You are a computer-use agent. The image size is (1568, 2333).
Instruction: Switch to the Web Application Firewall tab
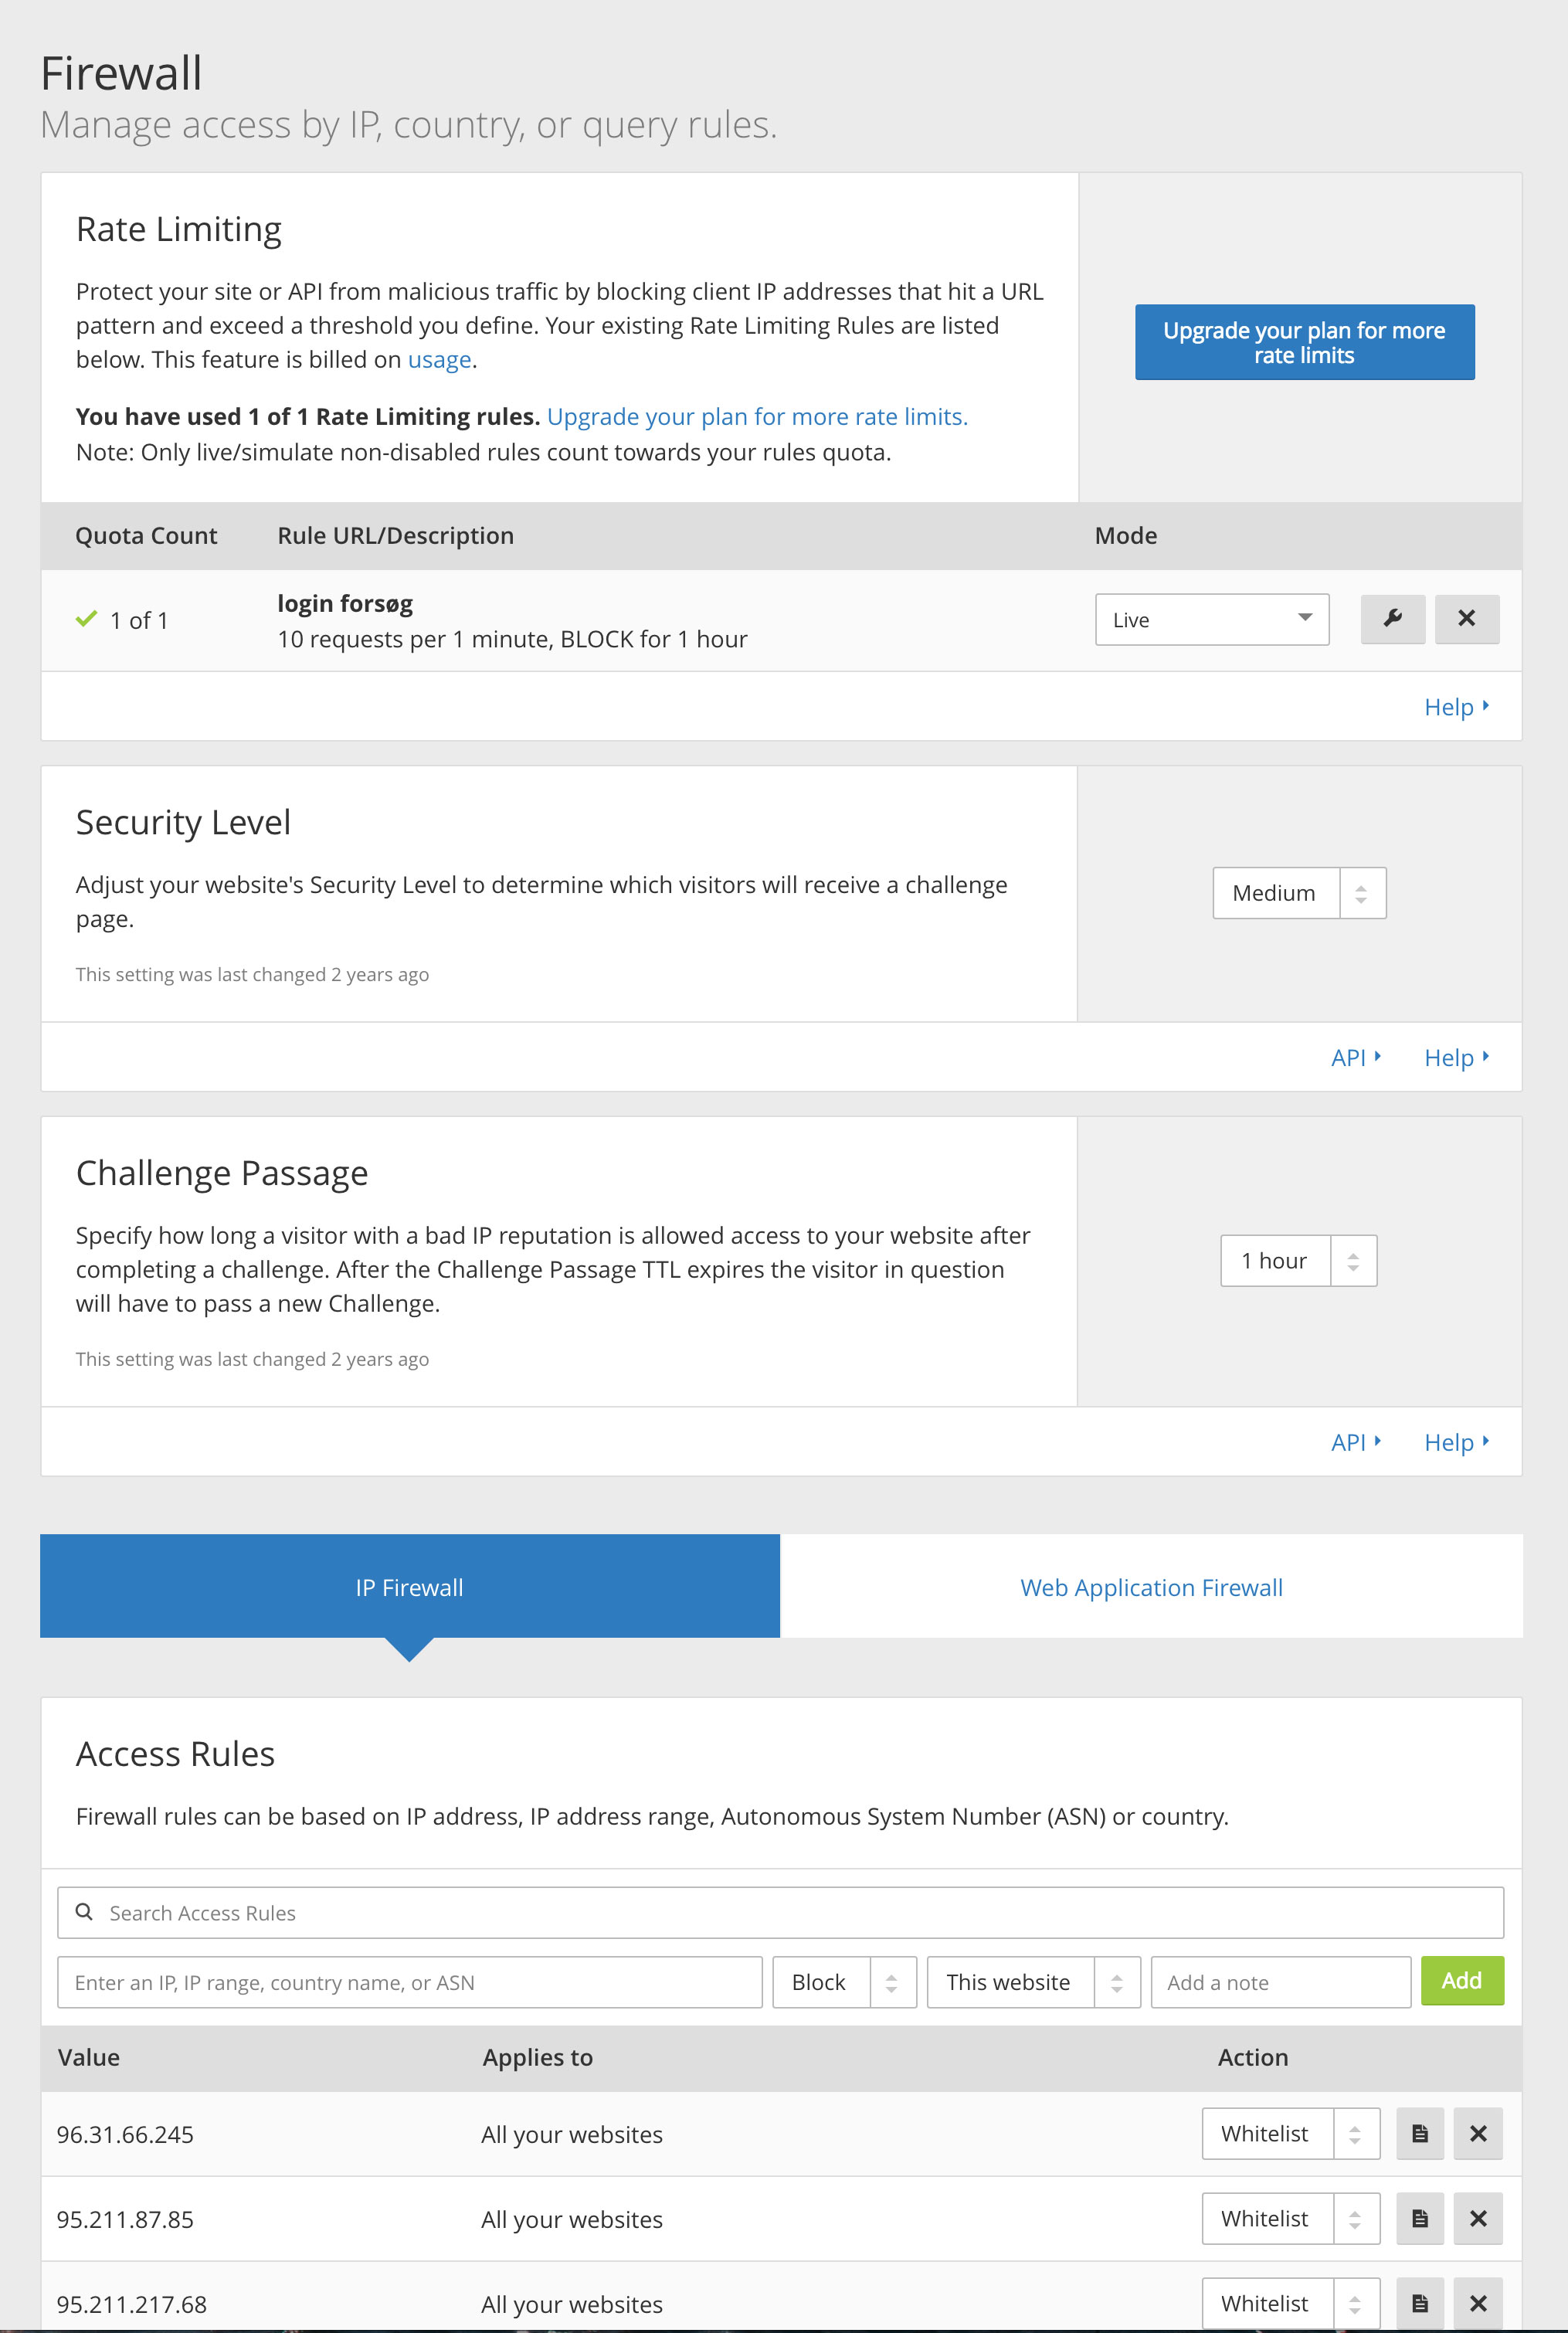coord(1151,1587)
